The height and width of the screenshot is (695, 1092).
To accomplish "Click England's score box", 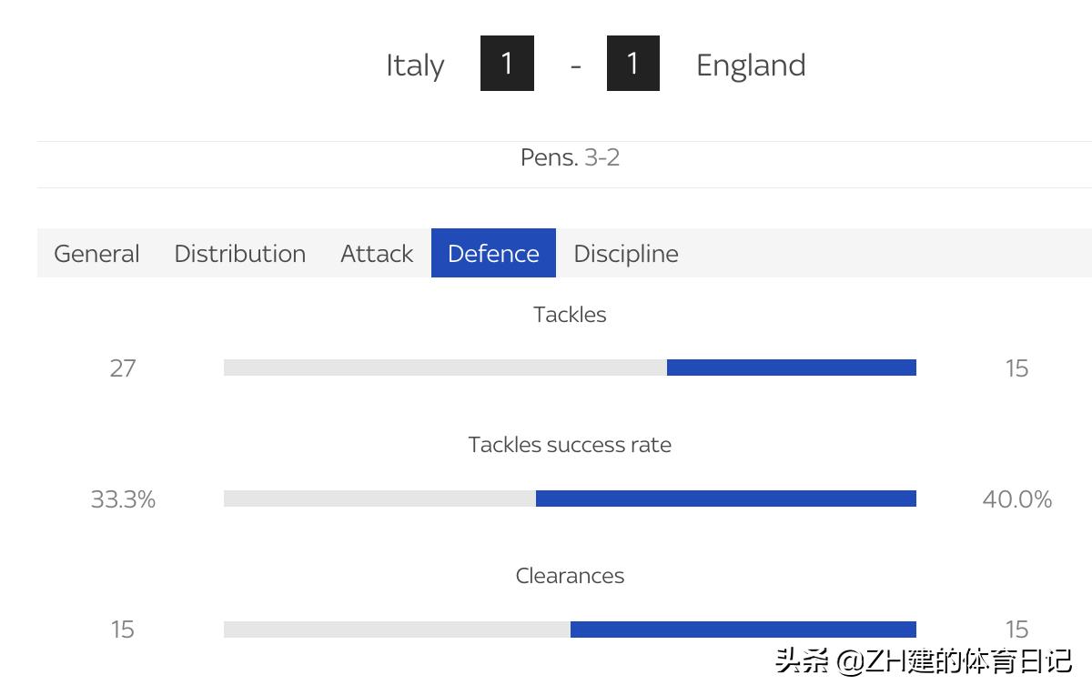I will [x=633, y=64].
